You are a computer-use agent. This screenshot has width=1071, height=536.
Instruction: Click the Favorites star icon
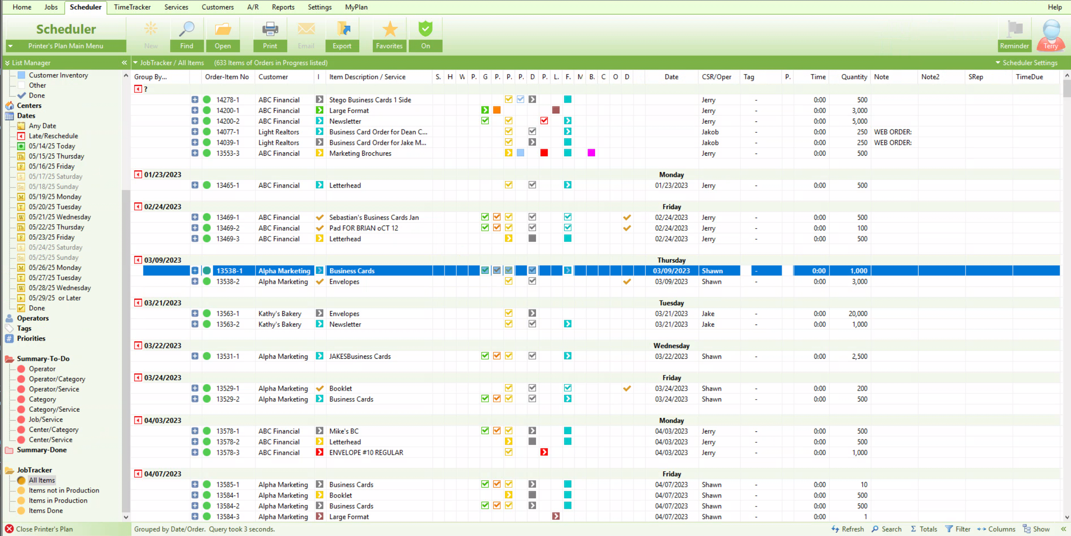[389, 29]
